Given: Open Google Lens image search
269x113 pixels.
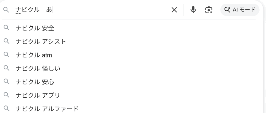Looking at the screenshot, I should click(x=209, y=10).
